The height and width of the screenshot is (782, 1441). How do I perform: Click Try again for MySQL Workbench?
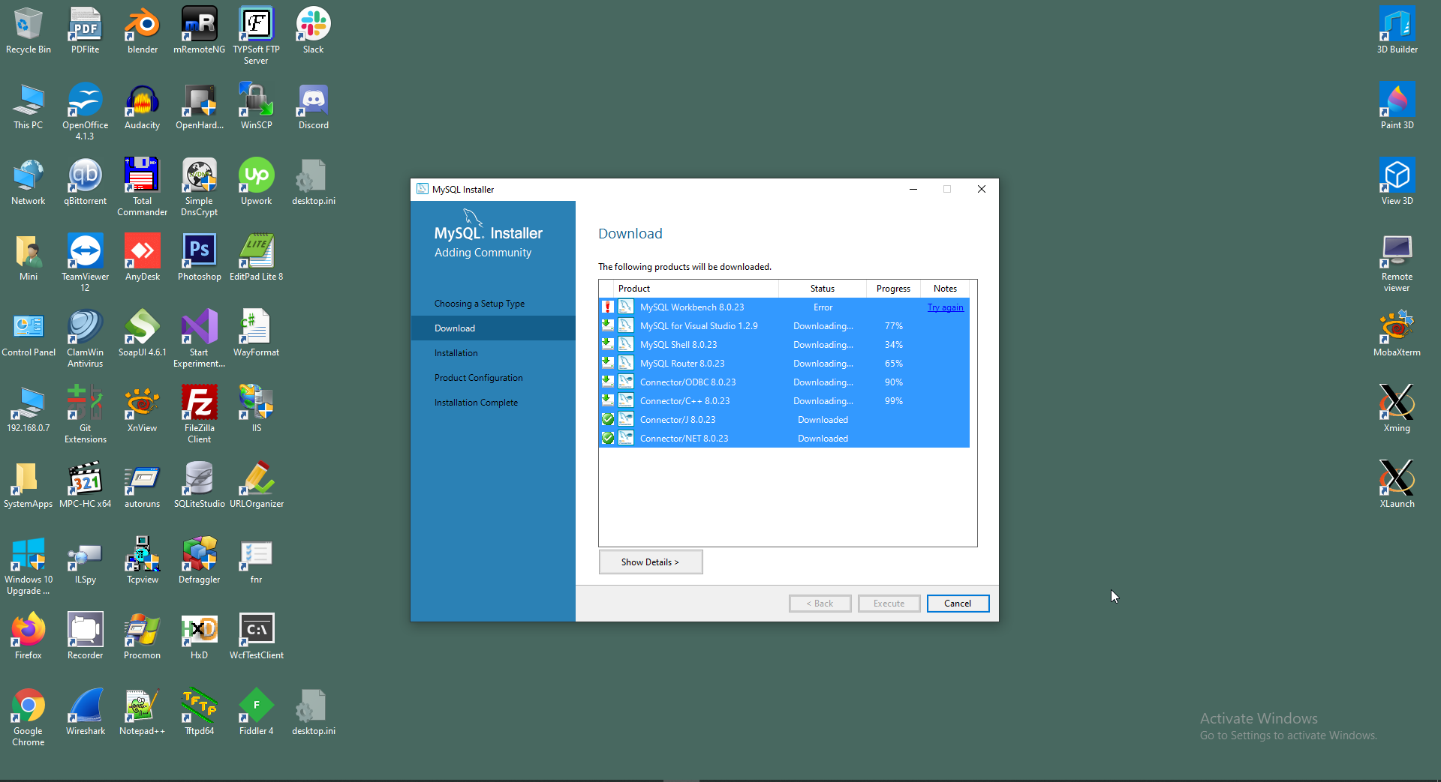946,307
